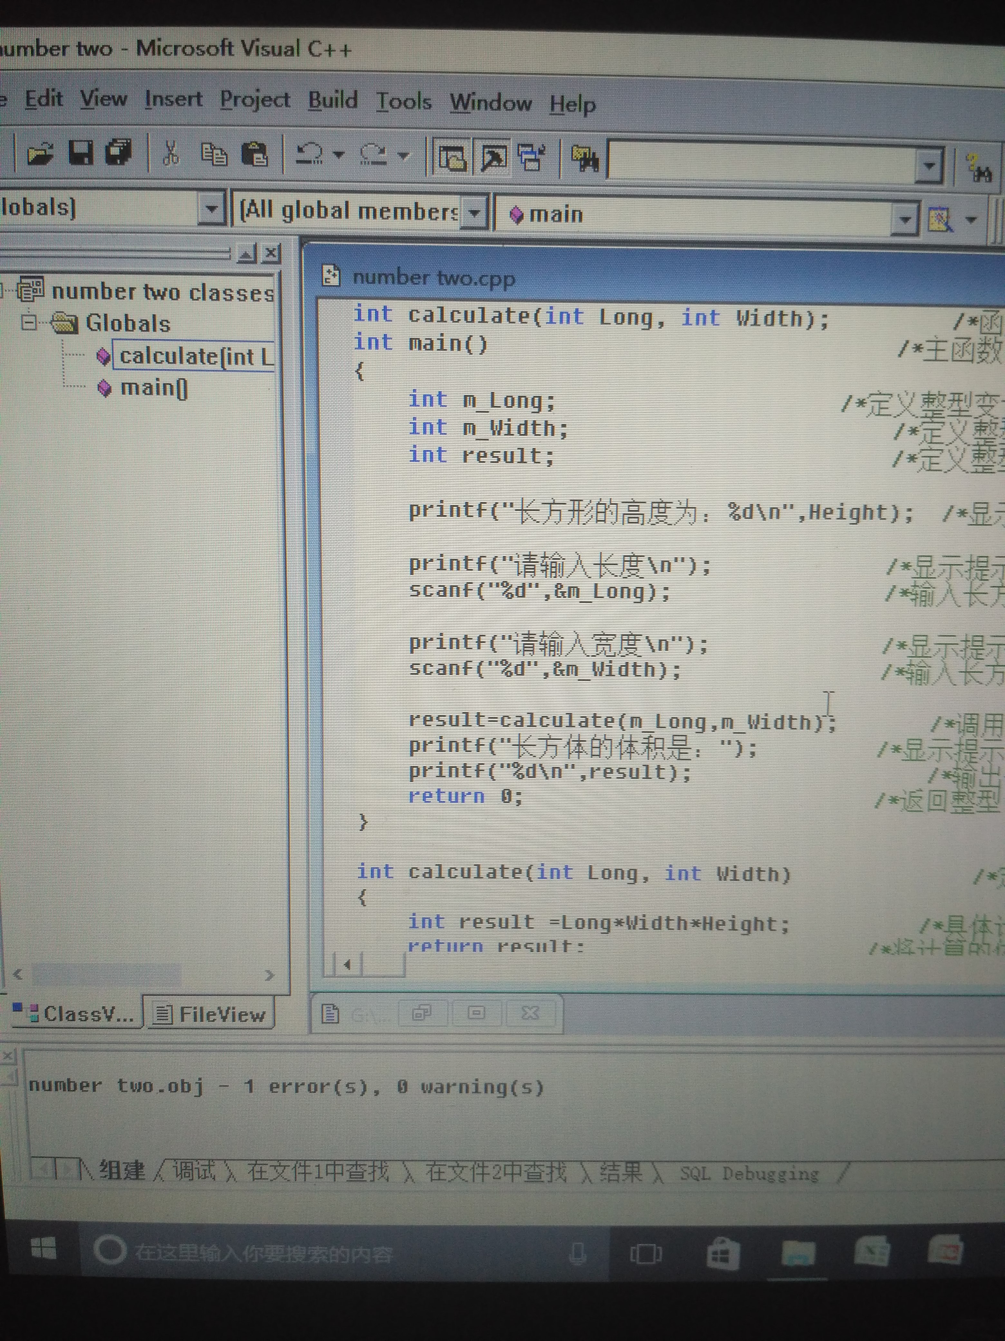Toggle the Output window icon
Image resolution: width=1005 pixels, height=1341 pixels.
click(494, 158)
